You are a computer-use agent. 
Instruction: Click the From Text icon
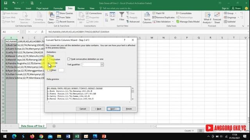(x=4, y=22)
